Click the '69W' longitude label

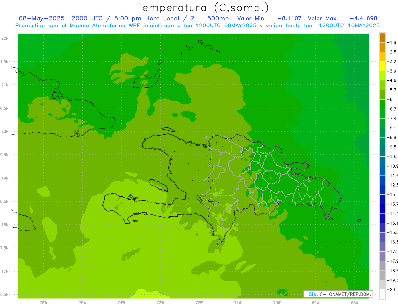(x=316, y=303)
